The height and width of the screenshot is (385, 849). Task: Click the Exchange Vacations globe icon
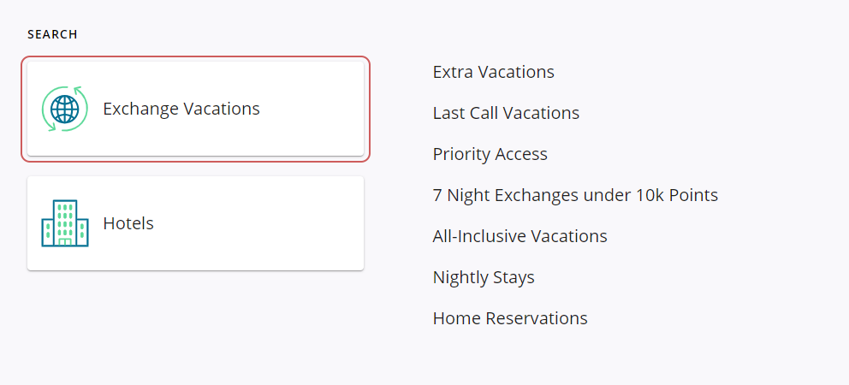tap(65, 109)
